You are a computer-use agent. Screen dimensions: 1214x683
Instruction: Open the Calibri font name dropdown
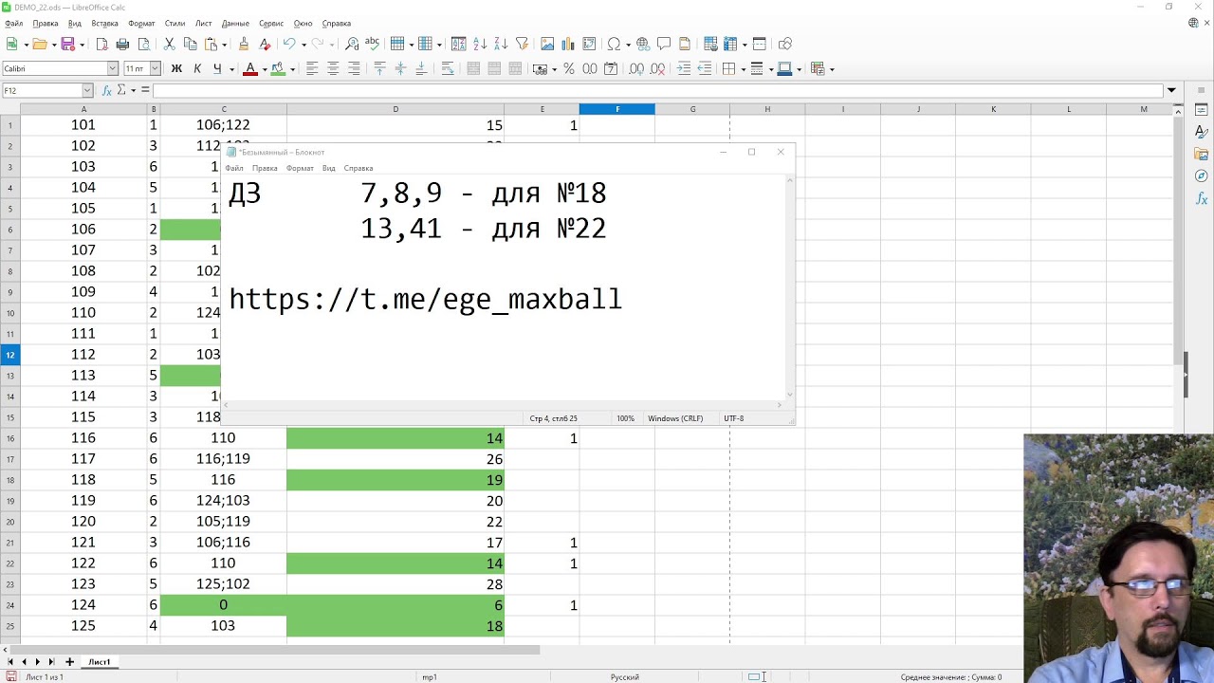click(x=112, y=68)
